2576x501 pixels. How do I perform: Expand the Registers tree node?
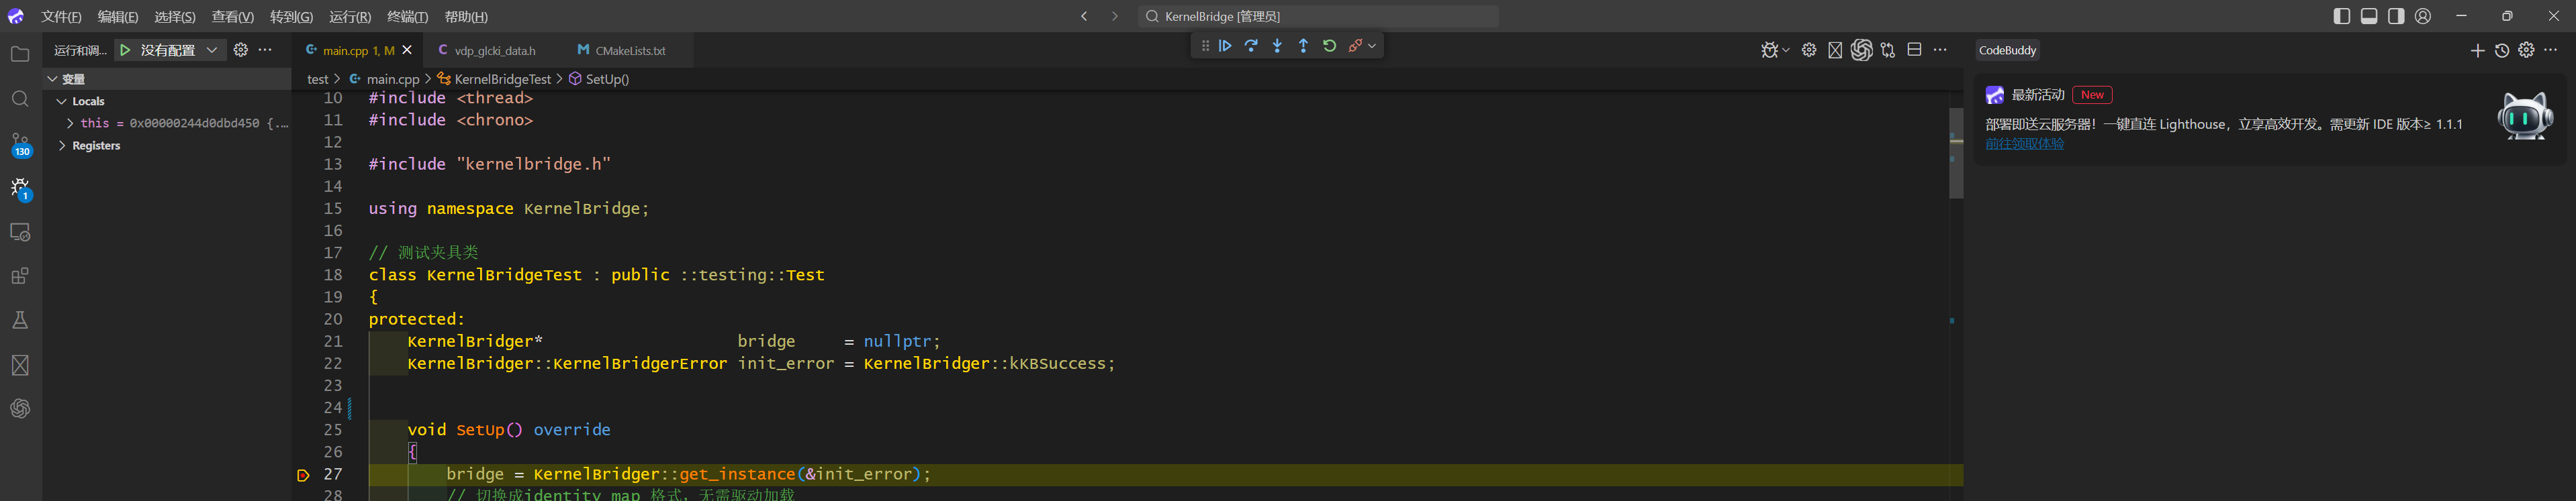[x=62, y=146]
